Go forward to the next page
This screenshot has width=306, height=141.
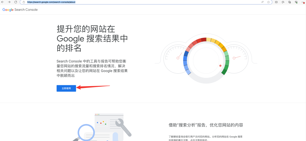pyautogui.click(x=9, y=2)
